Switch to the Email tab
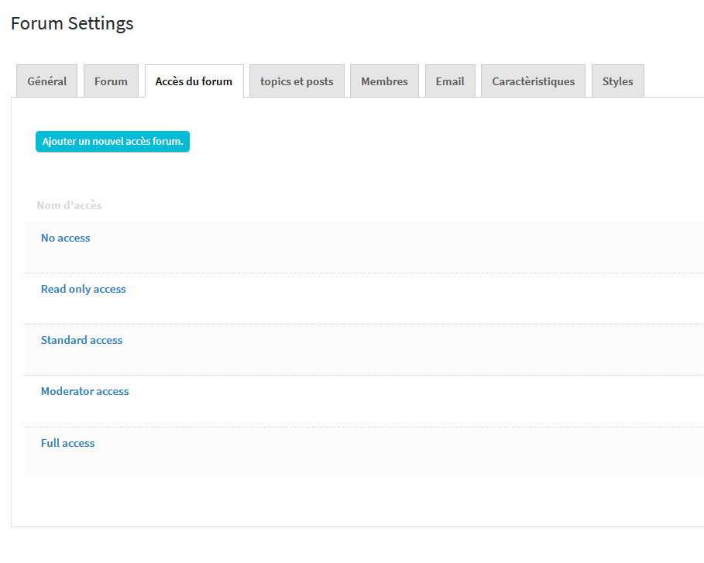 click(450, 81)
